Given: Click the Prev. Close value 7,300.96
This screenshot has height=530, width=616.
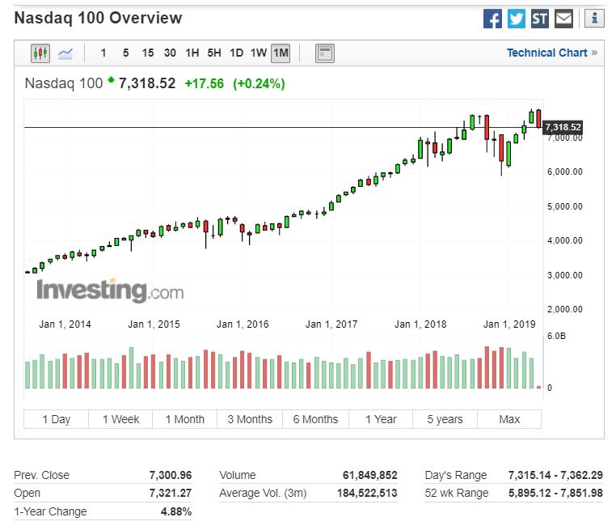Looking at the screenshot, I should [x=171, y=475].
